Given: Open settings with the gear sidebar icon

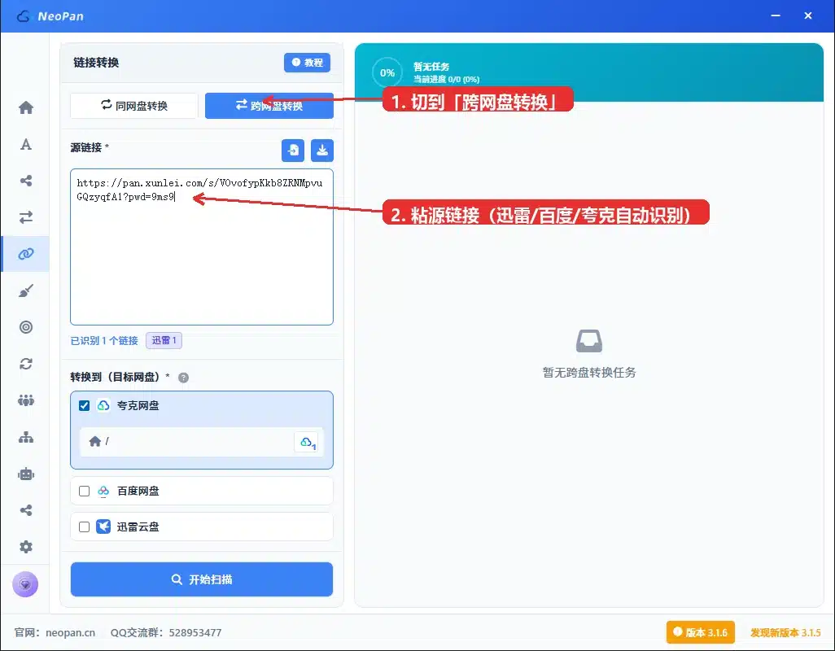Looking at the screenshot, I should click(x=25, y=547).
